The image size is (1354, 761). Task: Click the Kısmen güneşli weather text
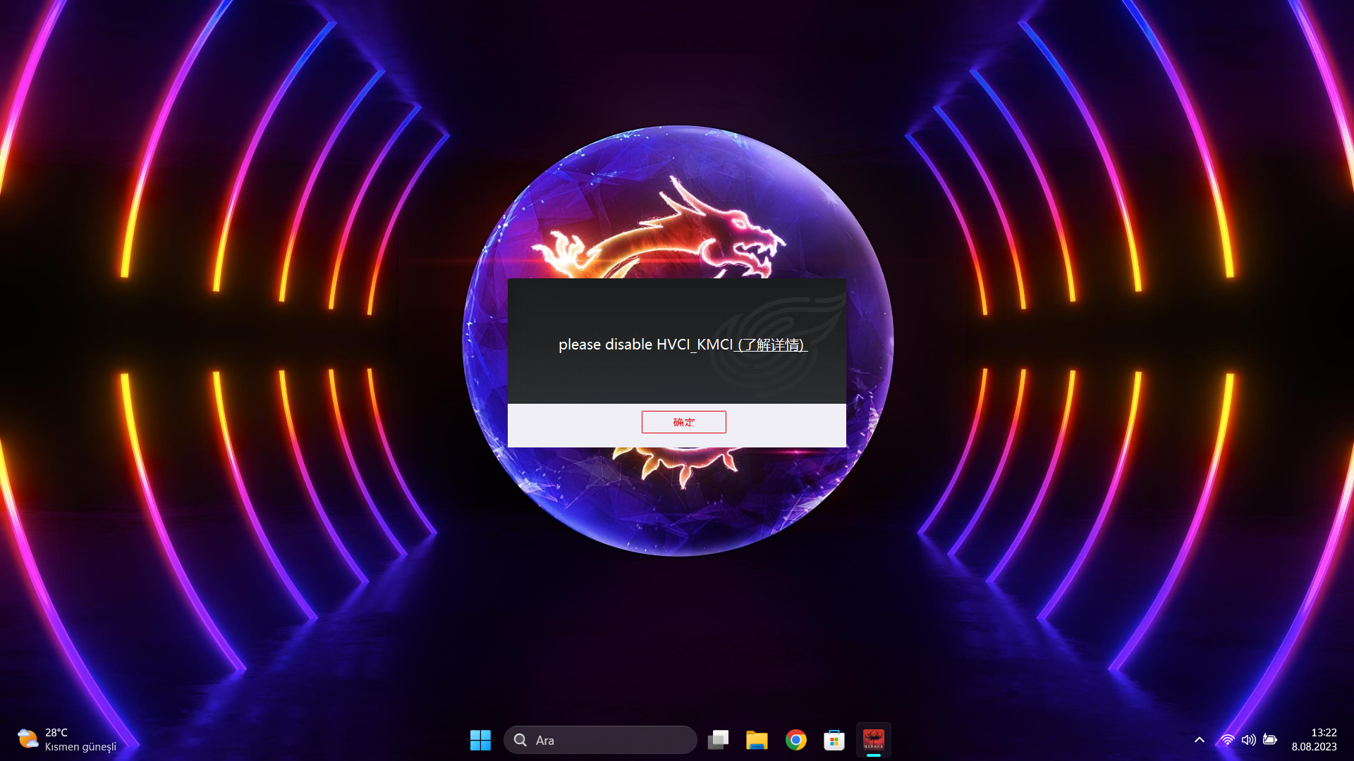tap(80, 747)
